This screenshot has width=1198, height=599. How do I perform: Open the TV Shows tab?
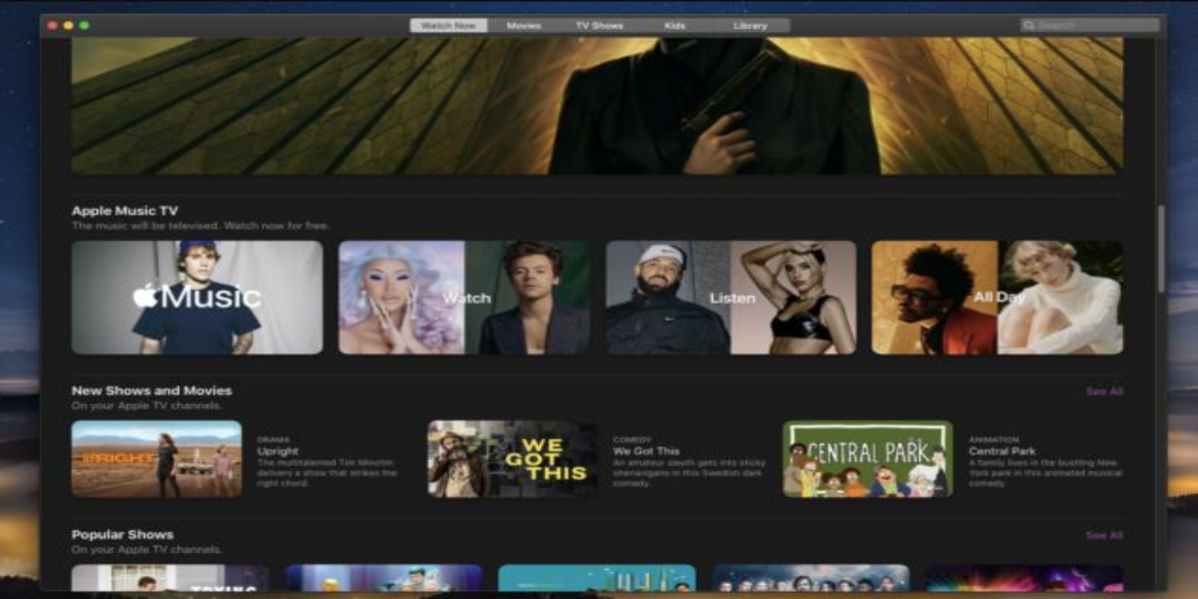(599, 25)
